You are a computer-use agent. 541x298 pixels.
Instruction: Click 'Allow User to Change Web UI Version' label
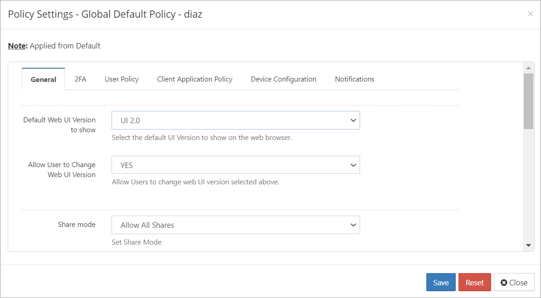click(x=62, y=169)
